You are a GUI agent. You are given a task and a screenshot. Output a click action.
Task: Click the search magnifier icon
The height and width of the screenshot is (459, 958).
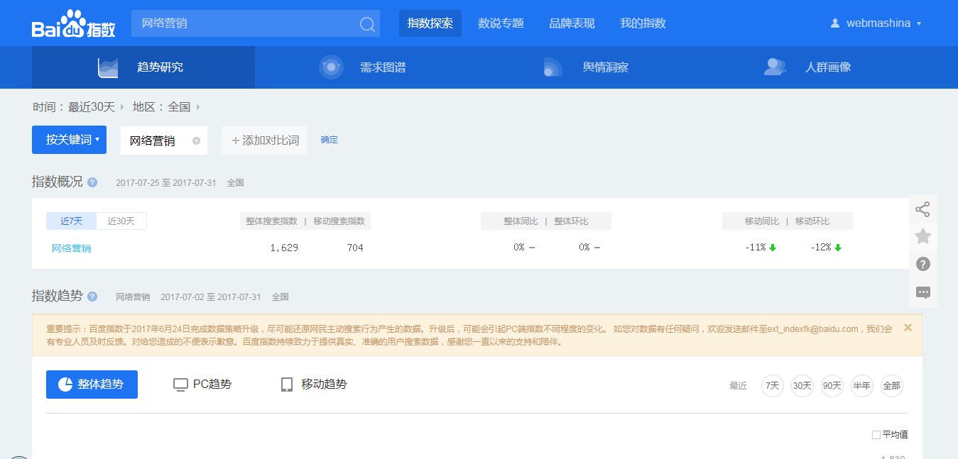(367, 24)
